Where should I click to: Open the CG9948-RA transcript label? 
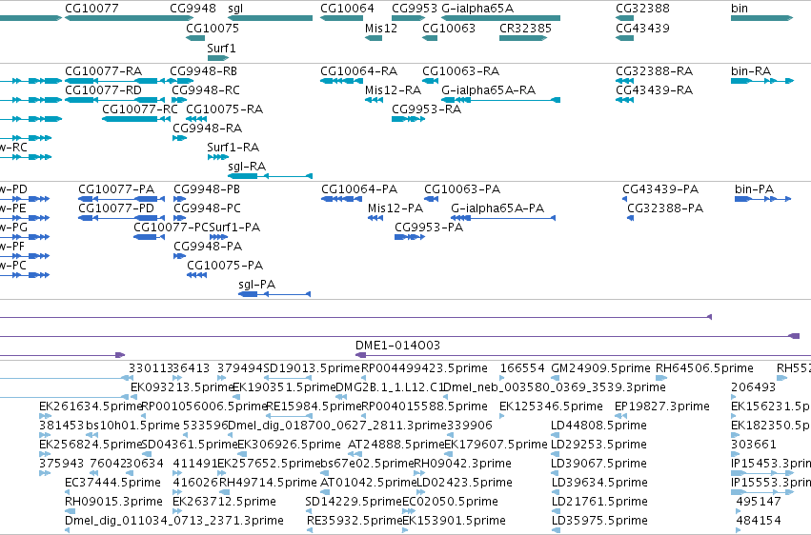click(208, 129)
